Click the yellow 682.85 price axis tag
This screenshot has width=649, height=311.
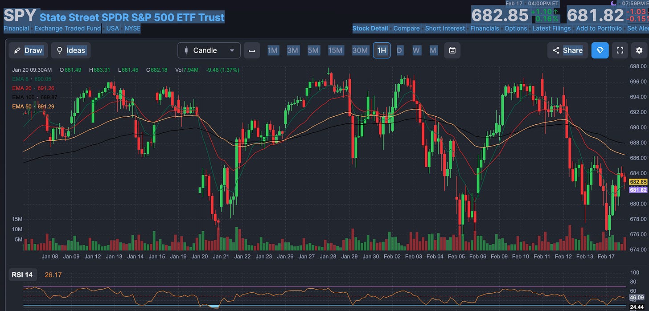pos(638,182)
